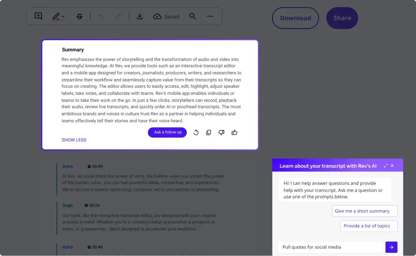Click the cloud Saved status icon
The height and width of the screenshot is (256, 416).
click(158, 17)
